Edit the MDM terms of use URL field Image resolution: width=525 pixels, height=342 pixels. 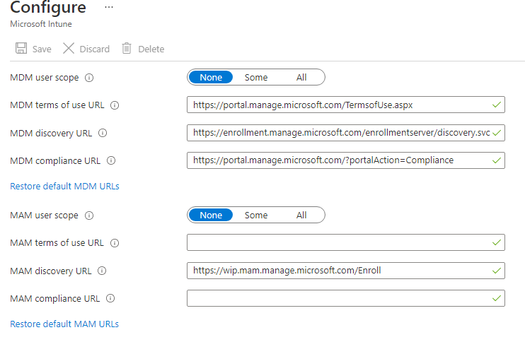(x=346, y=105)
